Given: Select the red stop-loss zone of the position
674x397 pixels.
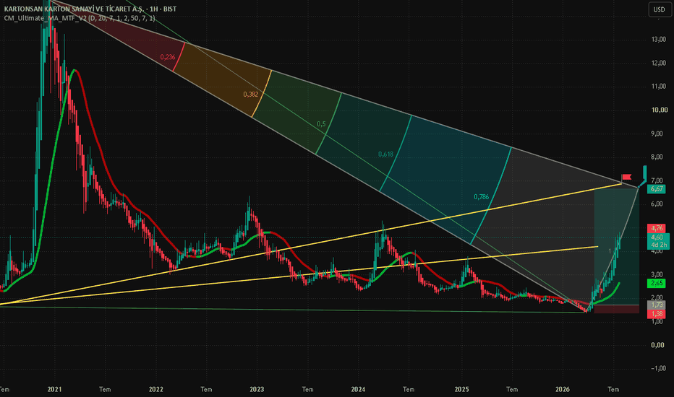Looking at the screenshot, I should [x=616, y=309].
